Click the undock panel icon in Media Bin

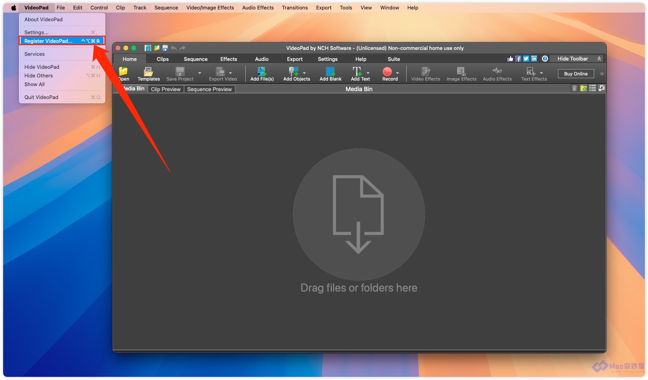(602, 88)
